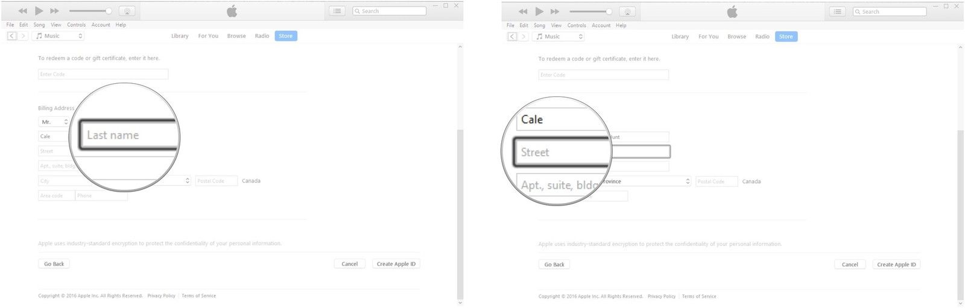
Task: Open the AirPlay icon in the left window
Action: pos(127,11)
